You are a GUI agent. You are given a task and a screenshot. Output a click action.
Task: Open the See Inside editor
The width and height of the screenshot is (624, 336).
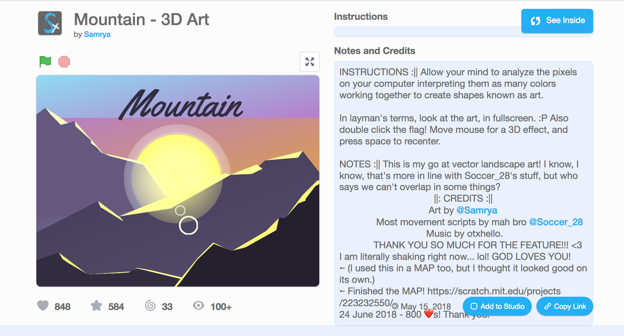557,20
